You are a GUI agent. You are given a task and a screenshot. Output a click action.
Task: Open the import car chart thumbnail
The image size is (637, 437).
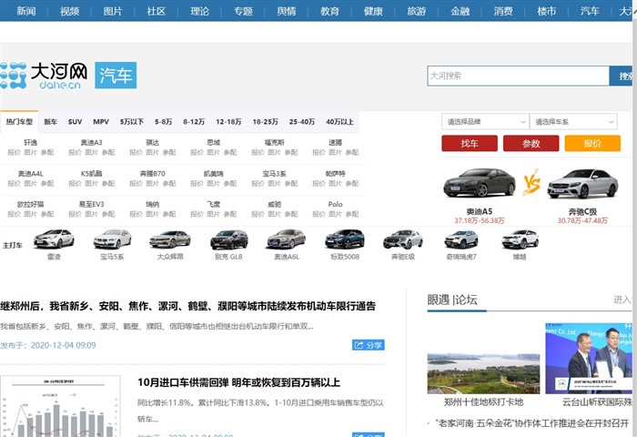(x=60, y=406)
